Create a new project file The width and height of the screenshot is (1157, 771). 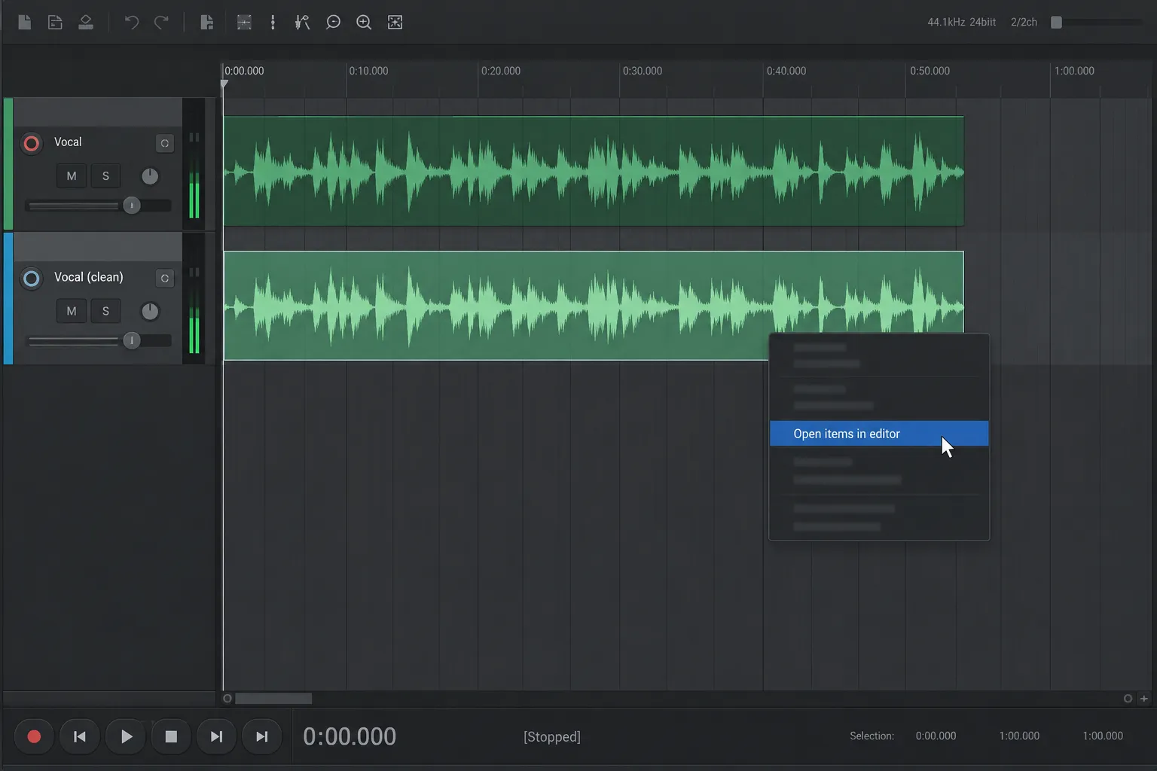[24, 23]
